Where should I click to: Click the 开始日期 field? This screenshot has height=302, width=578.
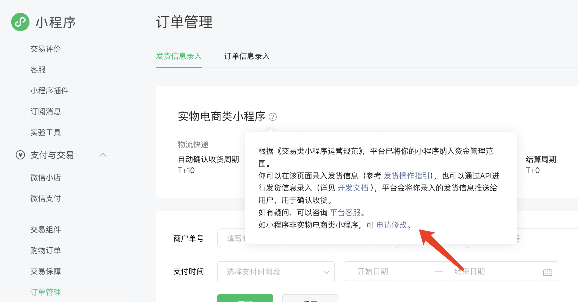(373, 272)
